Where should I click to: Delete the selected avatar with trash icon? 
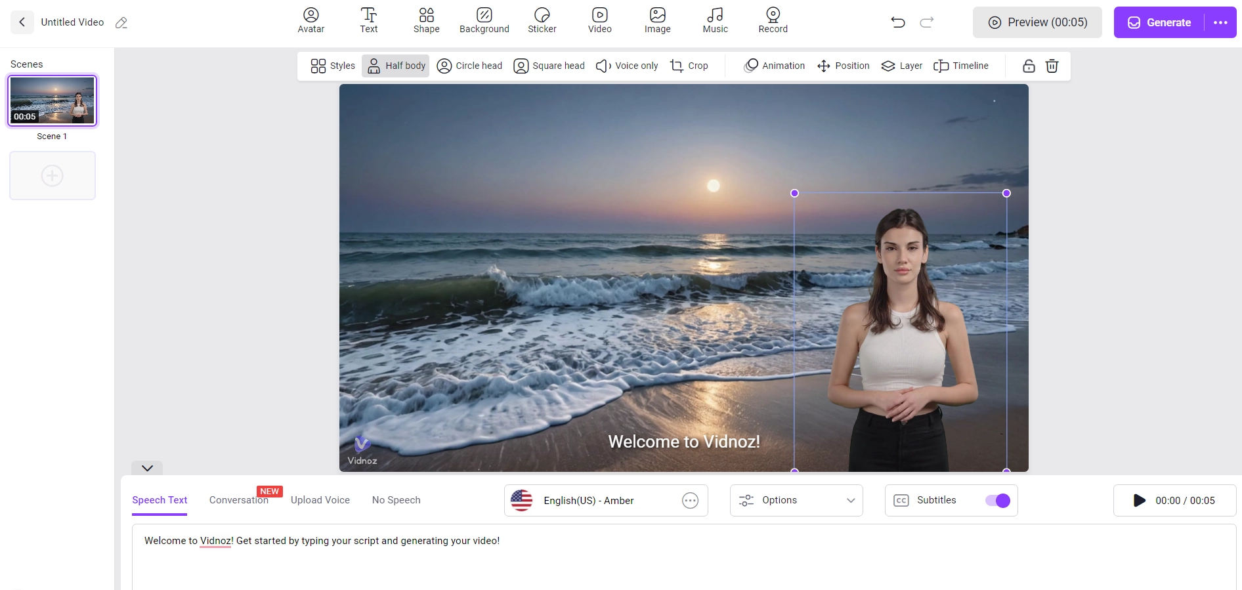1052,66
